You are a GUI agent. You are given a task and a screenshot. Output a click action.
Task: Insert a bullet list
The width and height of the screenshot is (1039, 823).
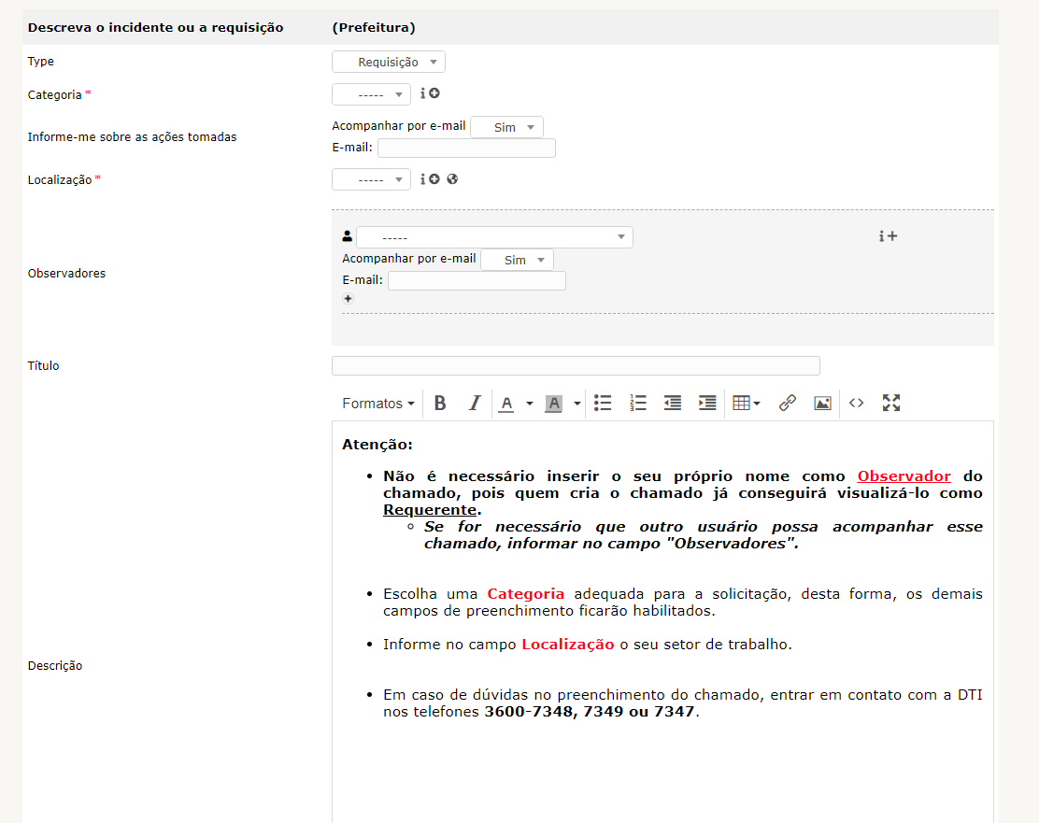tap(603, 403)
